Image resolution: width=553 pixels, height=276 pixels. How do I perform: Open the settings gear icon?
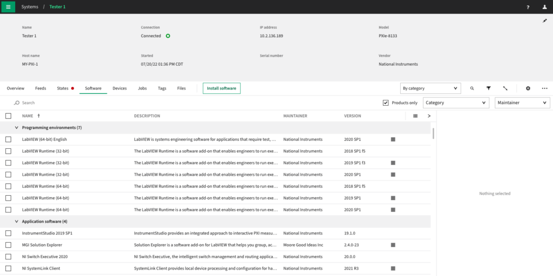(x=528, y=88)
